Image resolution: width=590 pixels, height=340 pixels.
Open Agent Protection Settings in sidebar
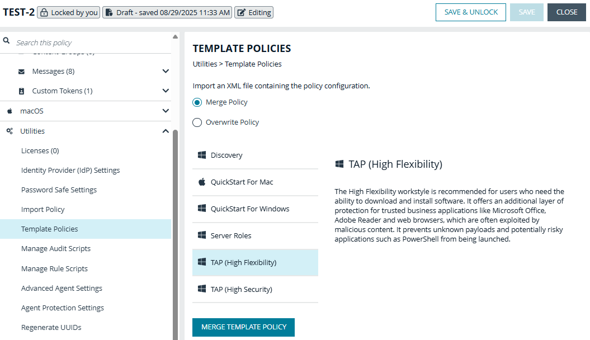(x=62, y=308)
